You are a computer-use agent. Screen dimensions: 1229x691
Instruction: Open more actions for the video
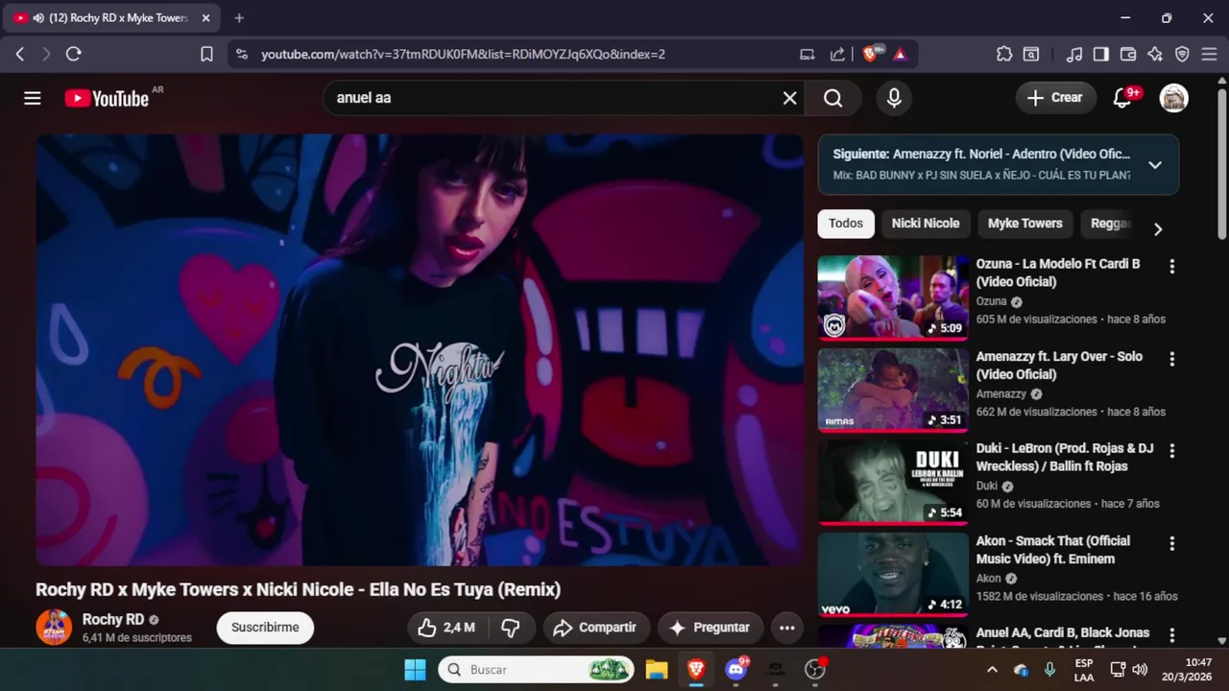point(786,628)
